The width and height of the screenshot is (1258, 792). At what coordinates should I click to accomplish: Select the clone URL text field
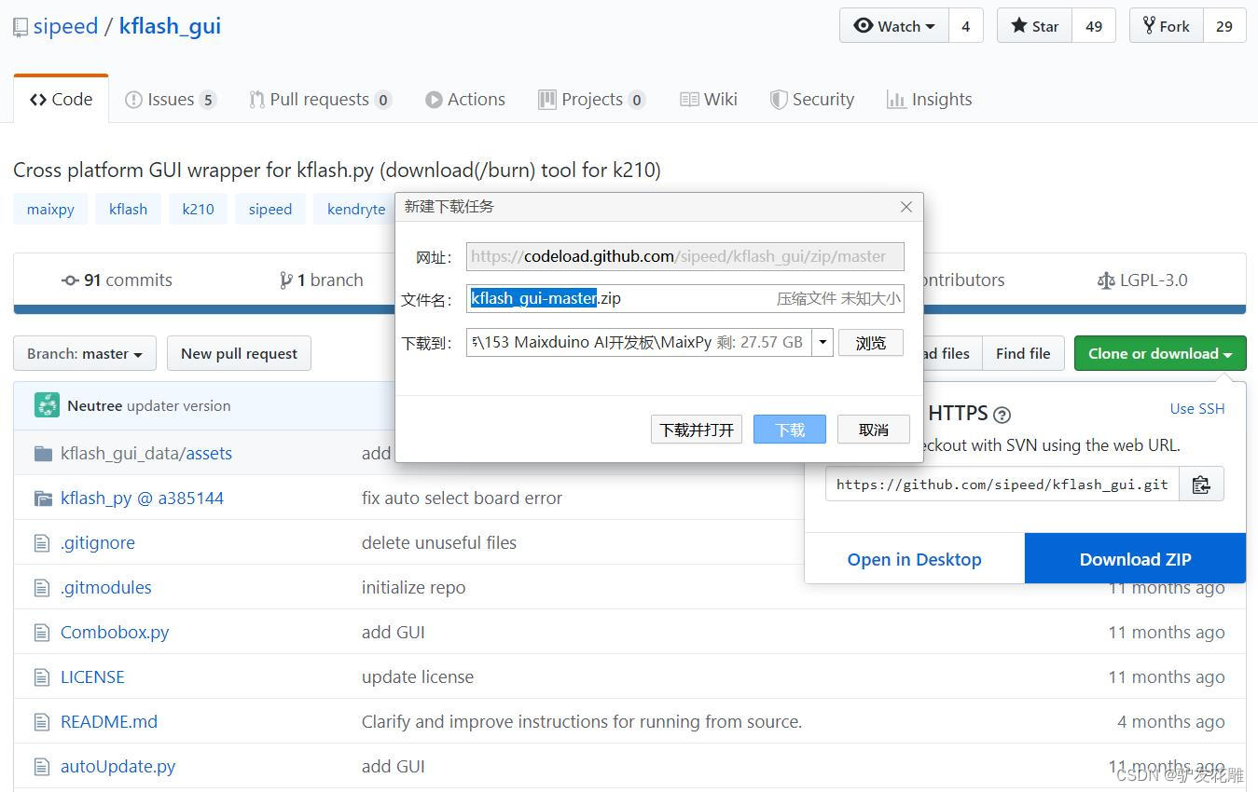[x=1002, y=485]
